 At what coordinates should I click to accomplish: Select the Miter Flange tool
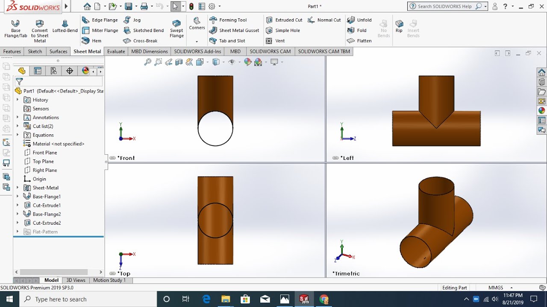(100, 30)
